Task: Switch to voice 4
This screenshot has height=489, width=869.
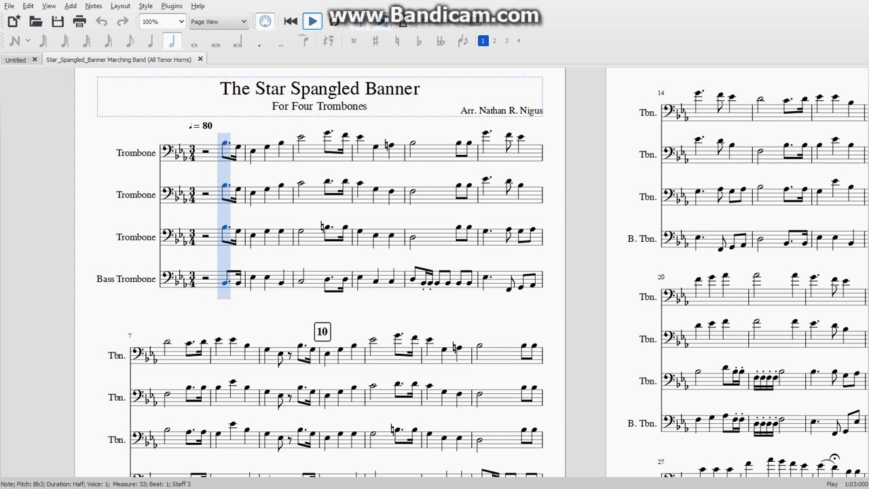Action: 519,41
